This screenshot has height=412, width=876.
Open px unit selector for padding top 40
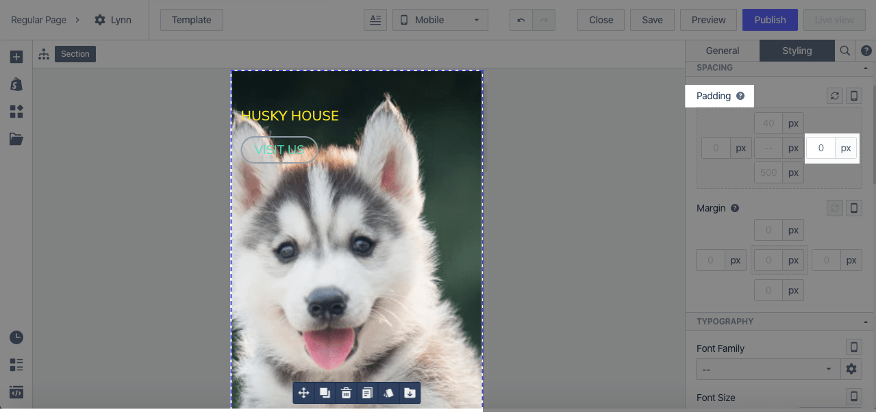[x=793, y=124]
